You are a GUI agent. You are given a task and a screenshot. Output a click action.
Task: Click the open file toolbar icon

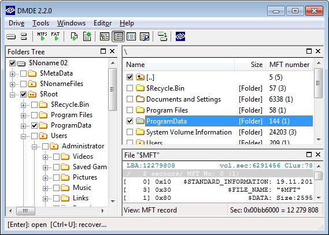74,36
